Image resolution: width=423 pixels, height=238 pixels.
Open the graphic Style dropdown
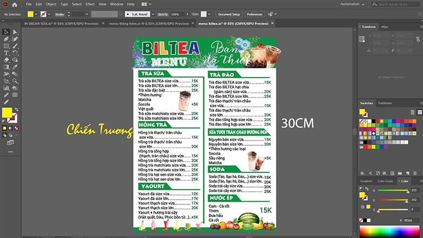(209, 14)
